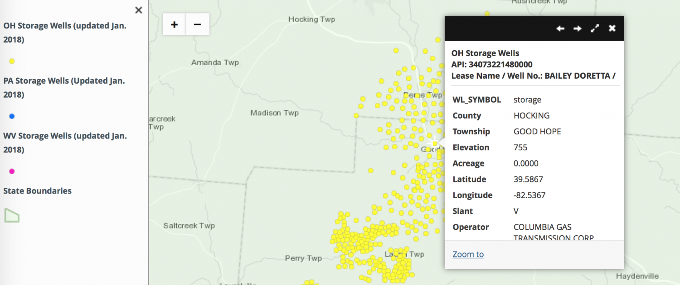
Task: Click the PA Storage Wells legend heading
Action: pyautogui.click(x=63, y=87)
